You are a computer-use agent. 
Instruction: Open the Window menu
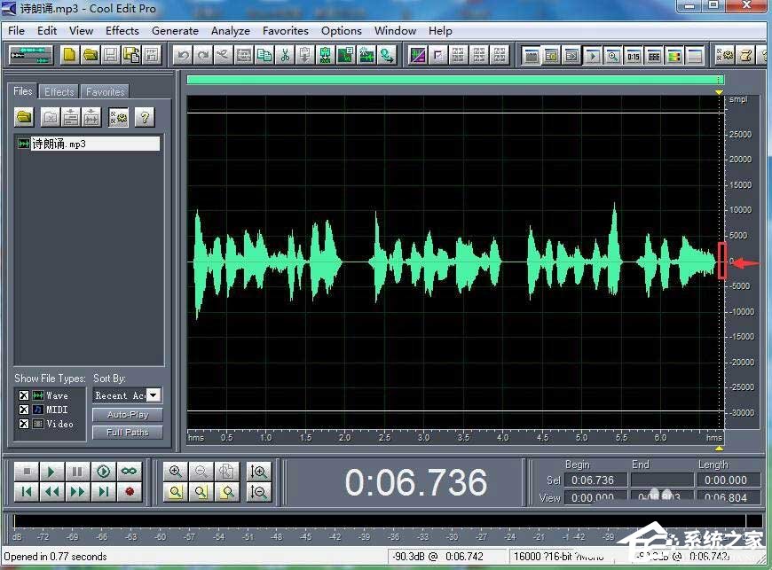[x=396, y=30]
